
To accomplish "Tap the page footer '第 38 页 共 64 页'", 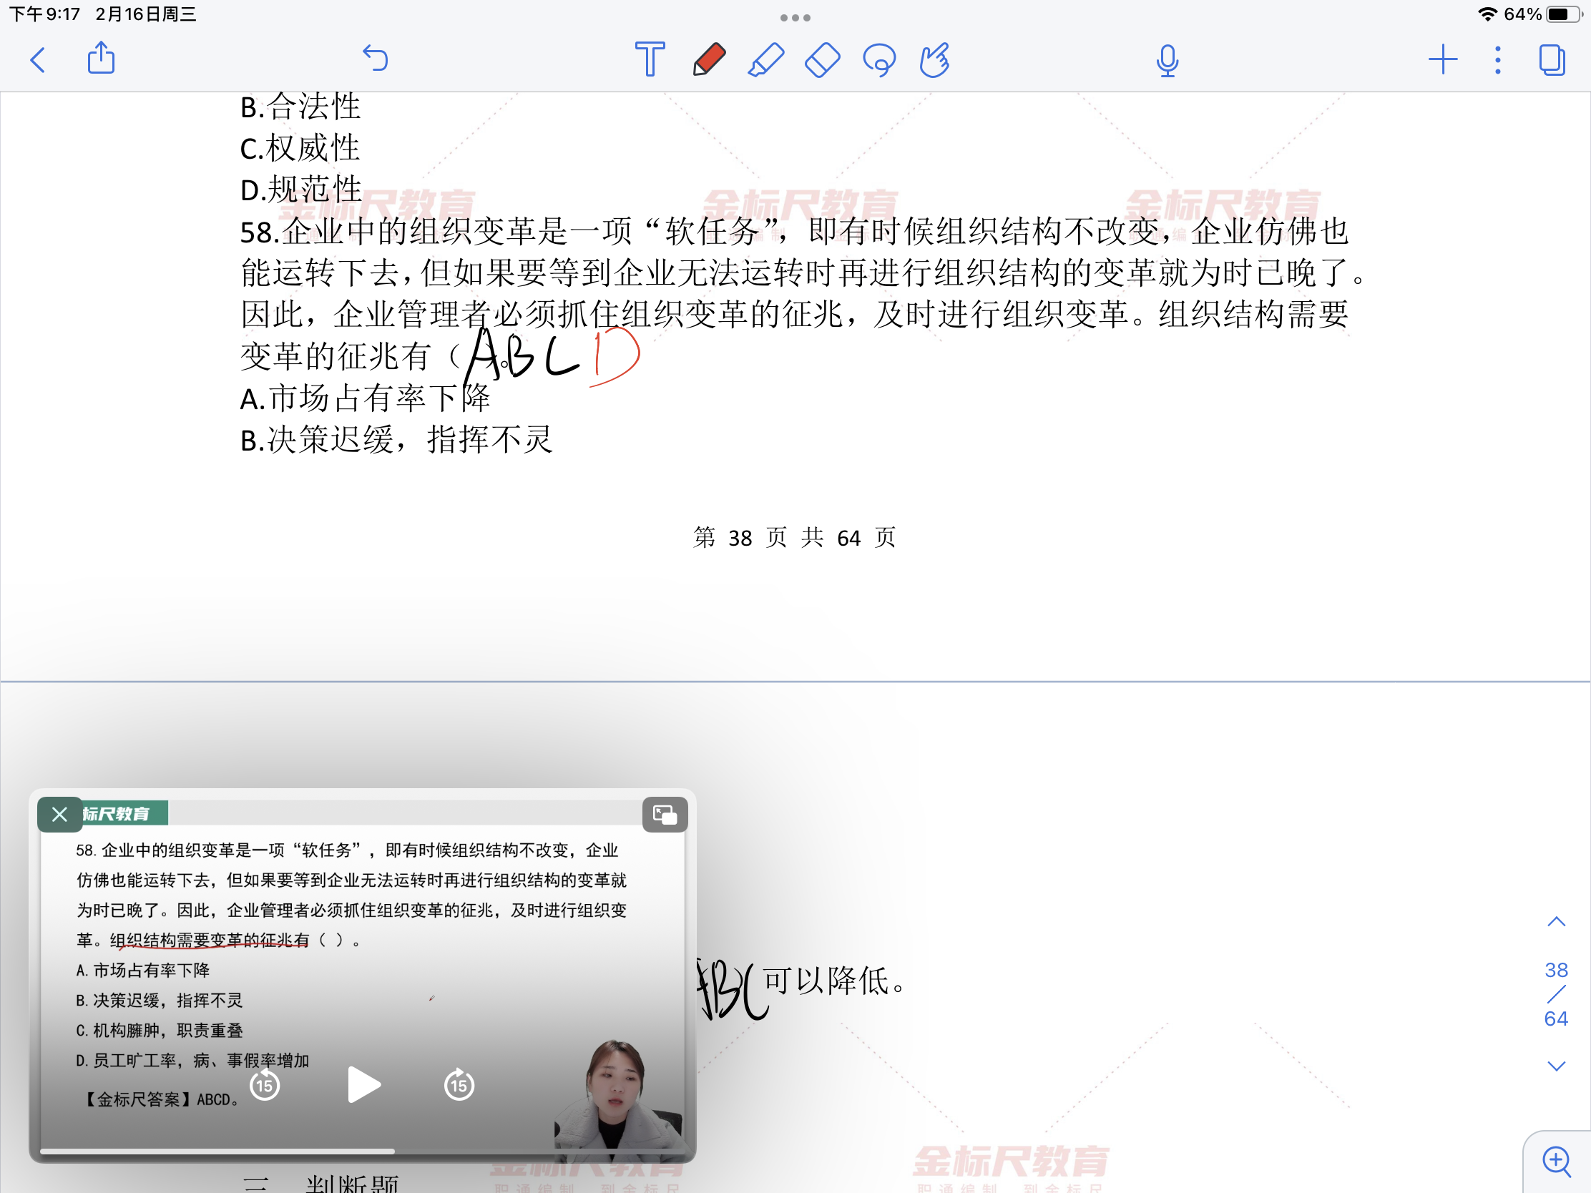I will 794,537.
